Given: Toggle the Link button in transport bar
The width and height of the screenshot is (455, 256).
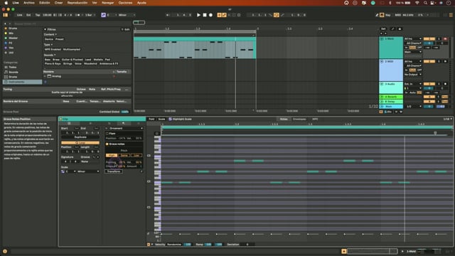Looking at the screenshot, I should pyautogui.click(x=19, y=15).
